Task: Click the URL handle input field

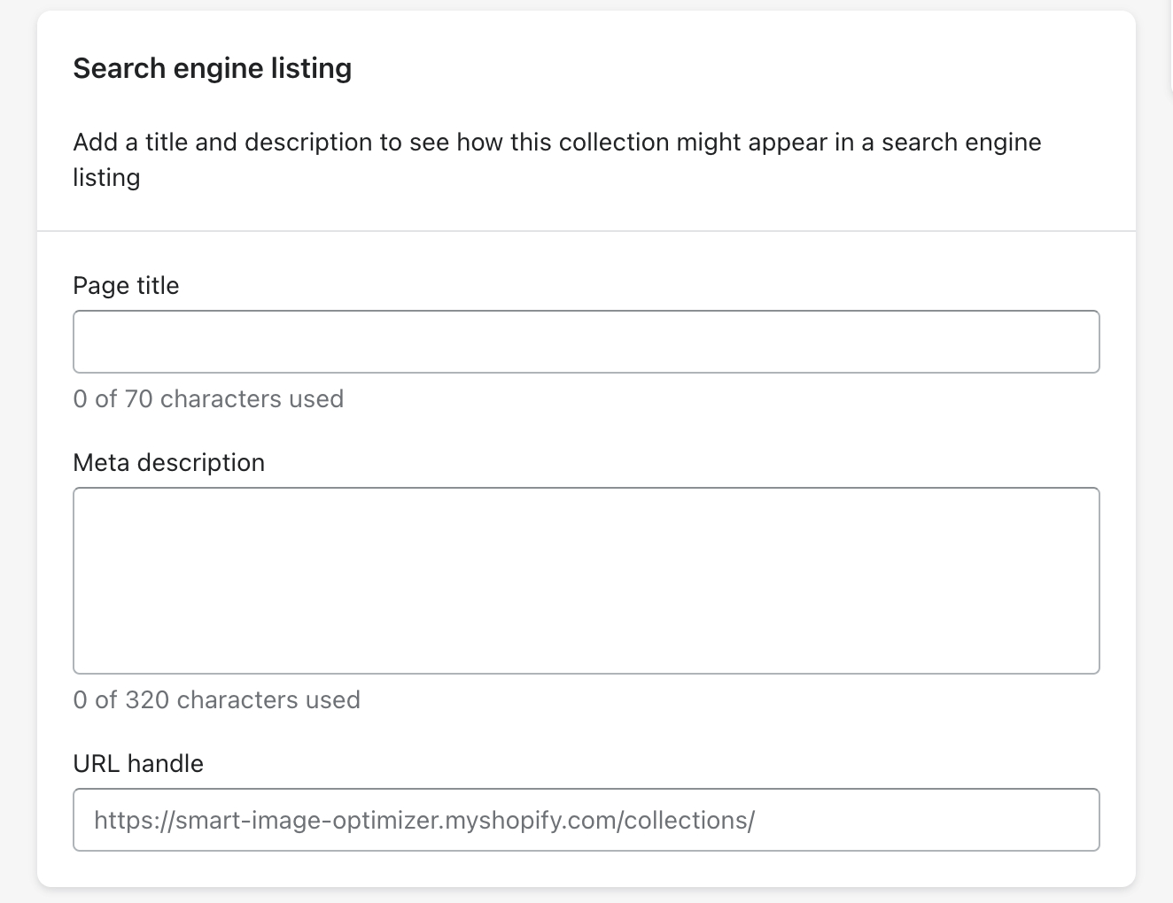Action: (585, 820)
